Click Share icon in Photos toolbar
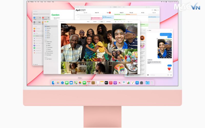Image resolution: width=205 pixels, height=128 pixels. pos(118,22)
